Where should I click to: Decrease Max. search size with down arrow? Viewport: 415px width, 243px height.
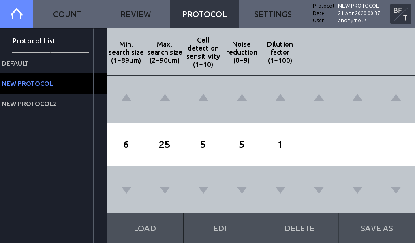(165, 190)
